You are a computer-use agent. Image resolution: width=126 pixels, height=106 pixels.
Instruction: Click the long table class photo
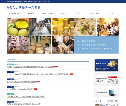tap(63, 45)
